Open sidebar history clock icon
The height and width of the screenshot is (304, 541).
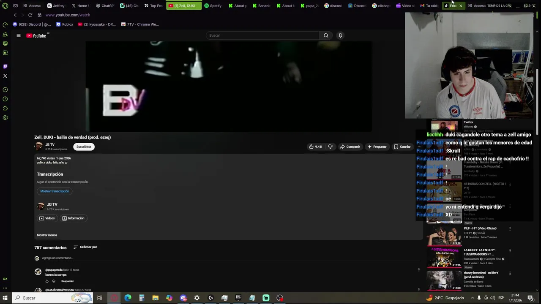pyautogui.click(x=5, y=99)
